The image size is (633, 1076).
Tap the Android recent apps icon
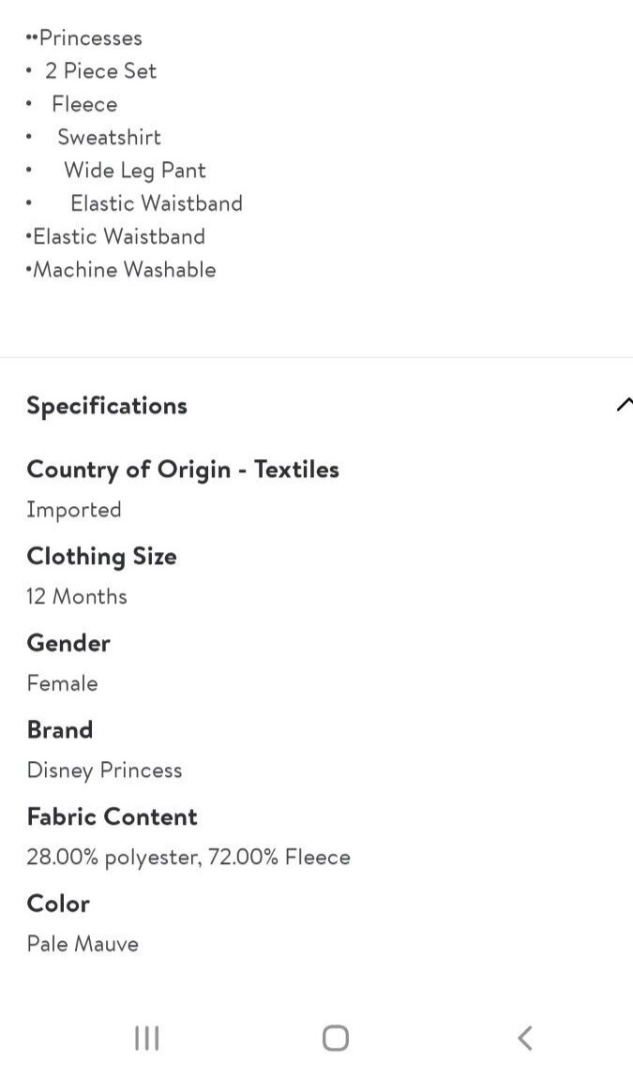tap(147, 1038)
